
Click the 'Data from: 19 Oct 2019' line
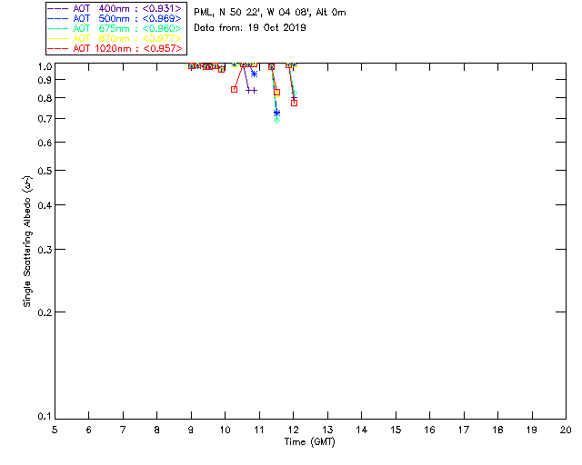tap(250, 28)
